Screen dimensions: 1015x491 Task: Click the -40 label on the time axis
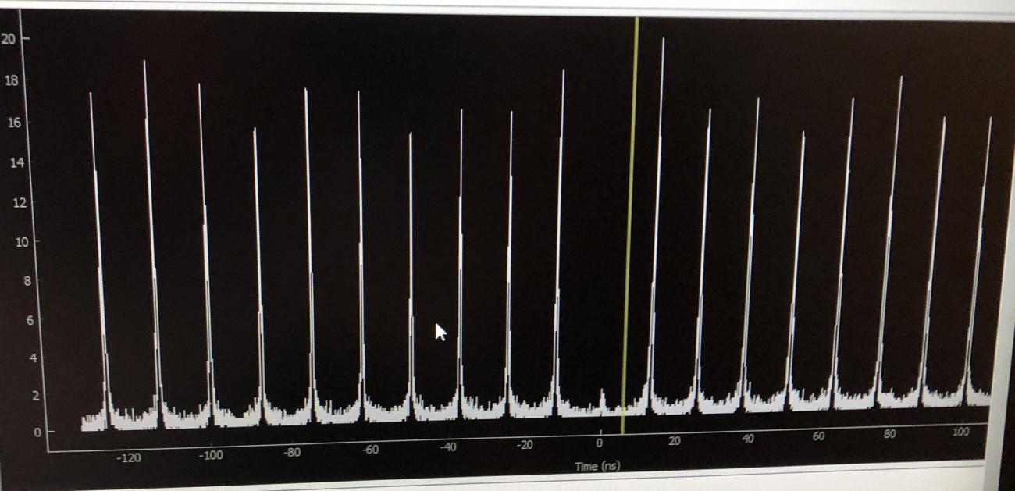coord(448,447)
